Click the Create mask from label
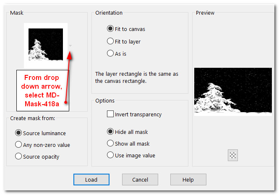 coord(33,118)
